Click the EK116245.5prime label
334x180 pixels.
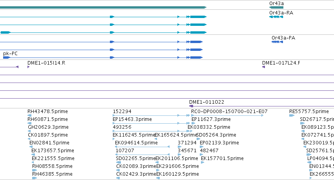pos(134,135)
